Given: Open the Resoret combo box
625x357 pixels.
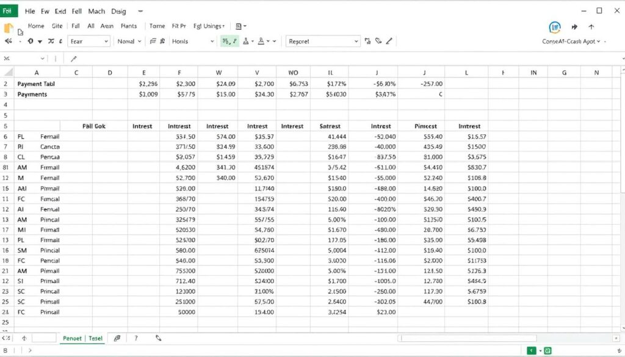Looking at the screenshot, I should click(x=322, y=41).
